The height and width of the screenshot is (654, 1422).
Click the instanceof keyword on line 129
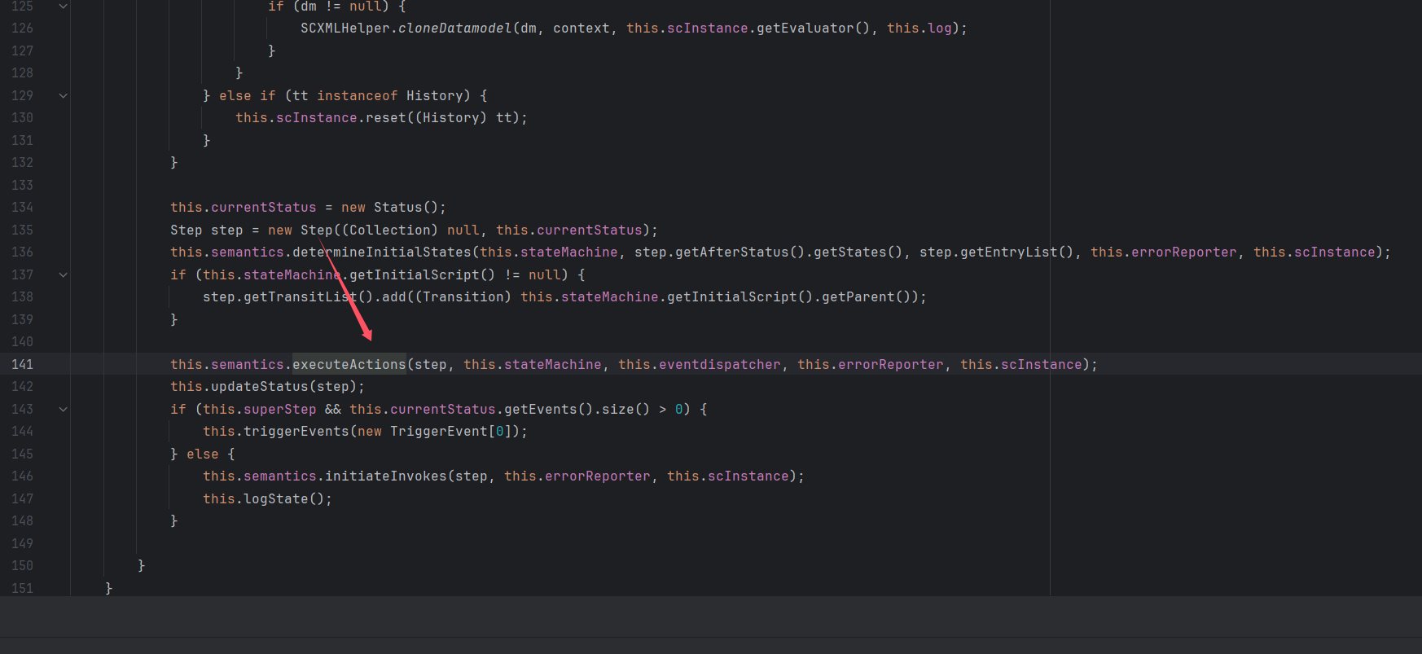[x=358, y=95]
